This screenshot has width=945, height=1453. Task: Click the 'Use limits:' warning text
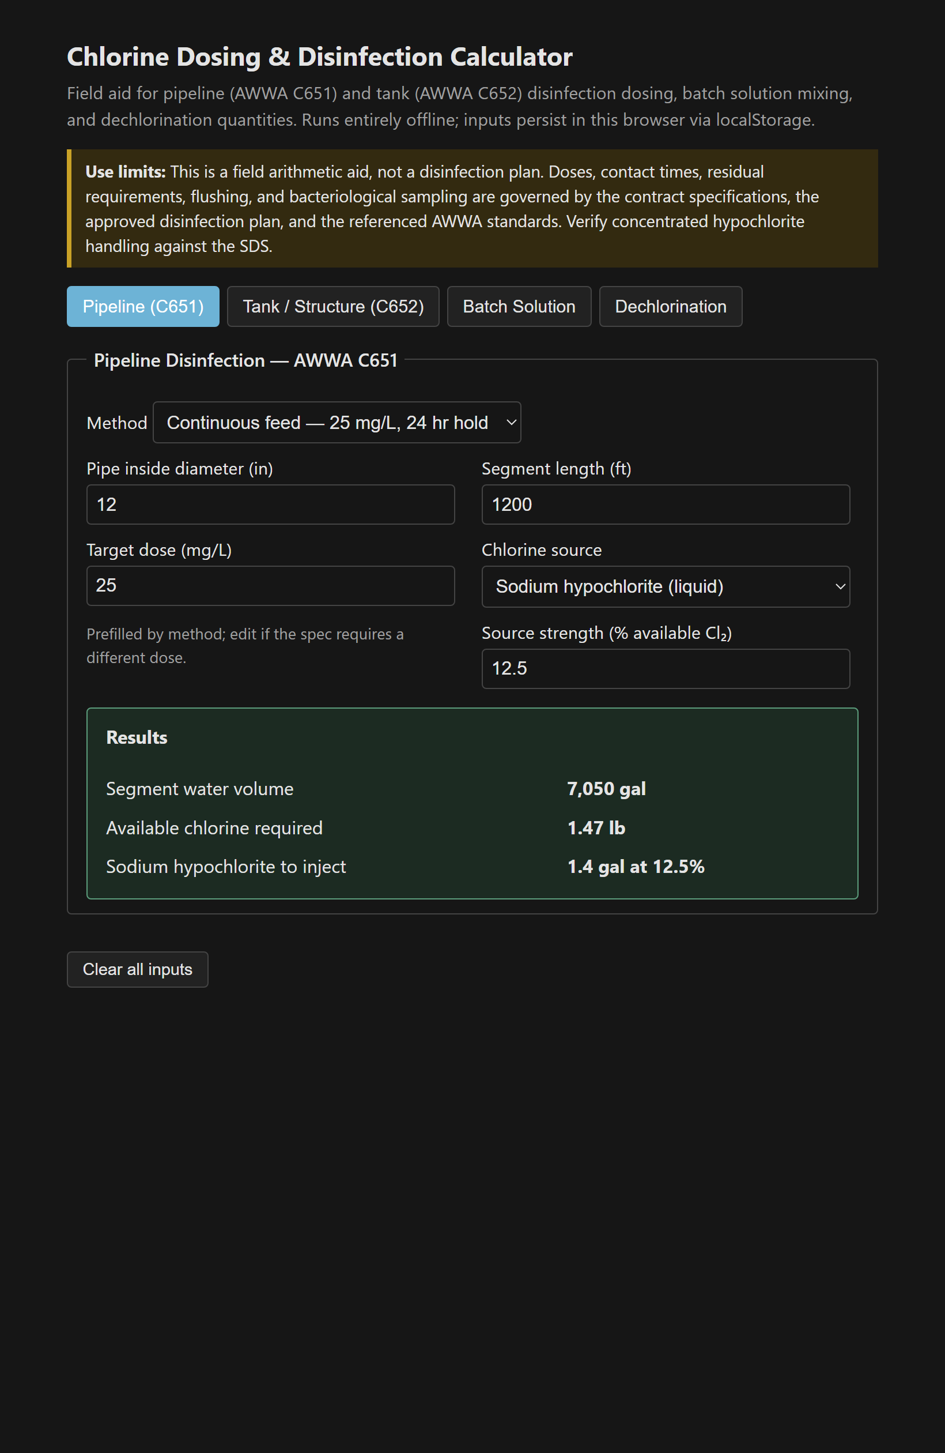click(x=126, y=172)
